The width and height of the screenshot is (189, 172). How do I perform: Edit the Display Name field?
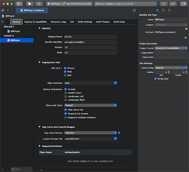coord(90,37)
